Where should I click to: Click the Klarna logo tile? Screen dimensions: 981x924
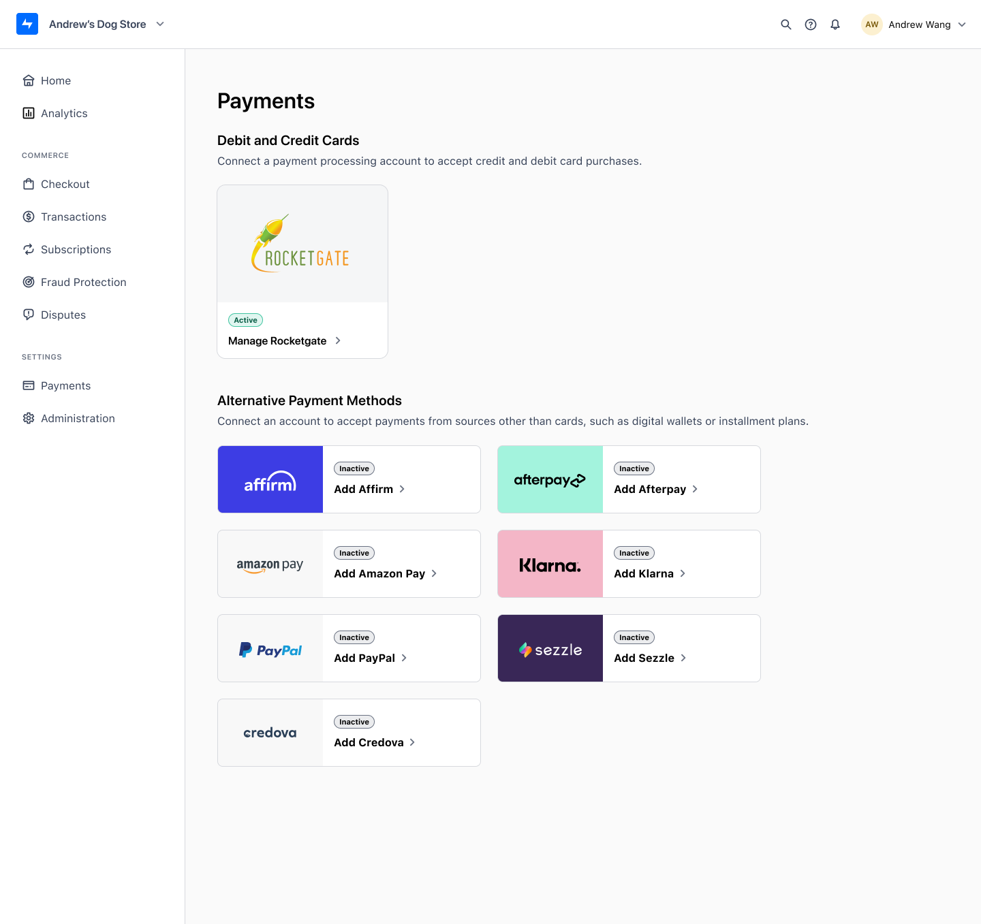click(x=550, y=564)
